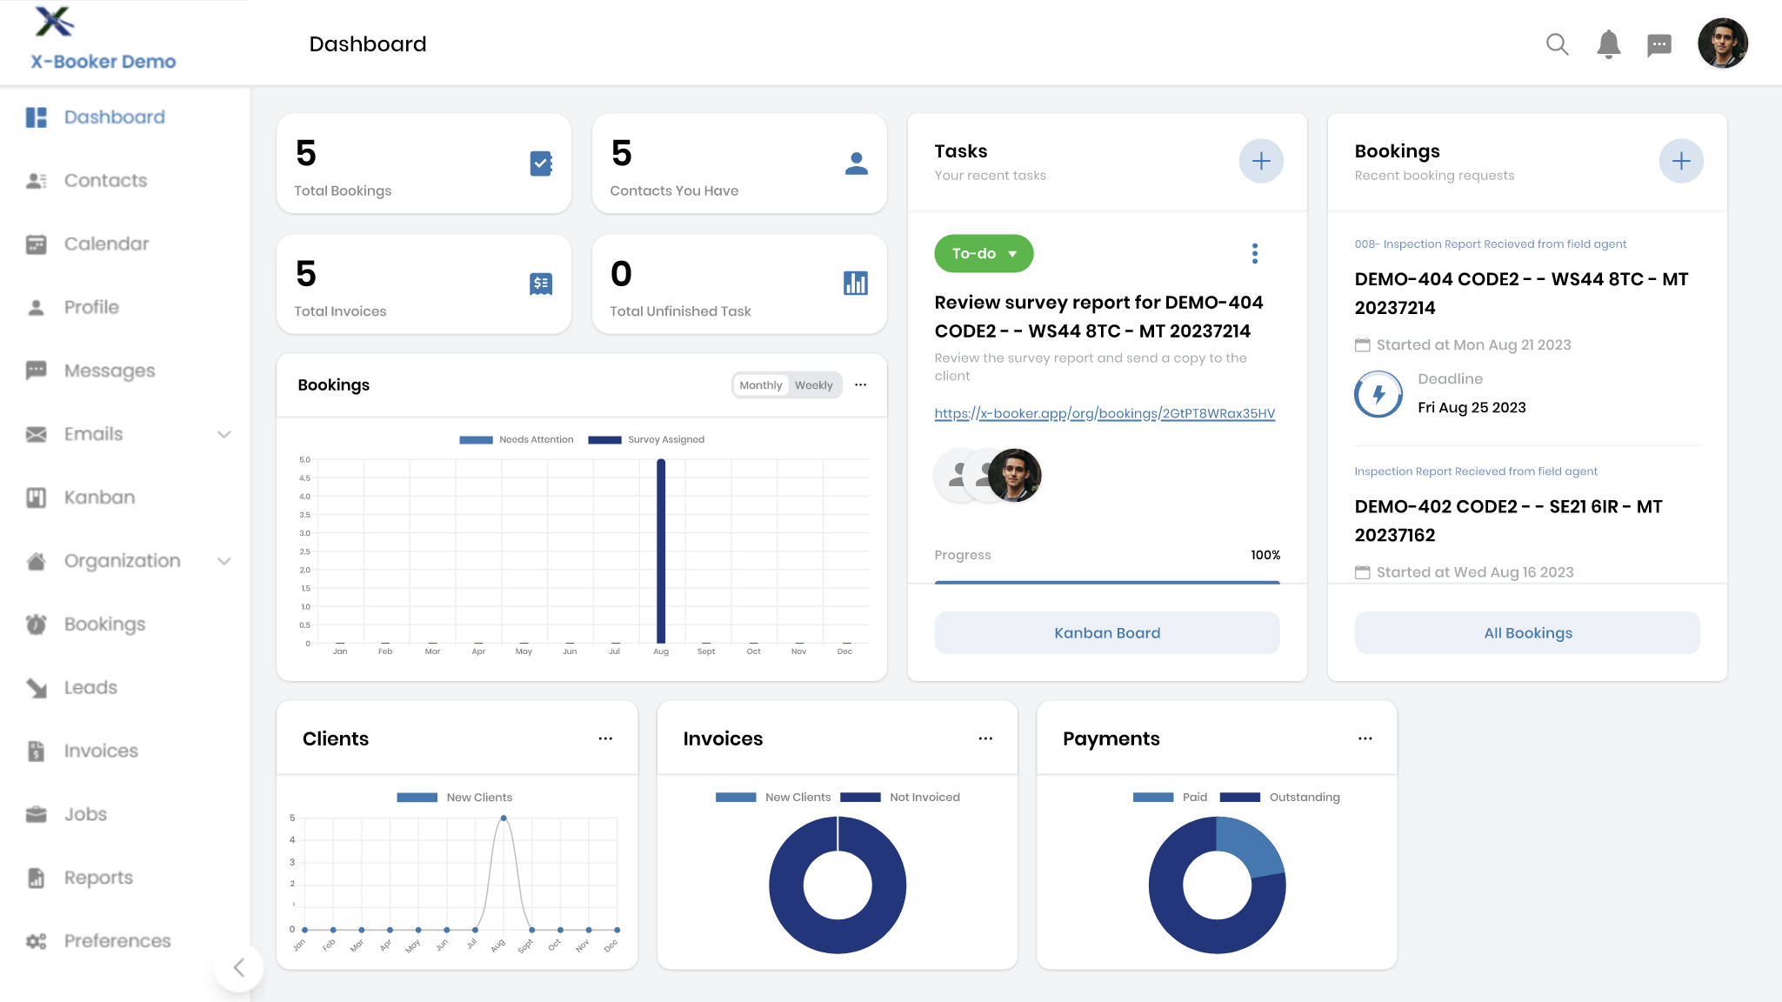Click the Kanban Board button
The image size is (1782, 1002).
click(x=1106, y=633)
